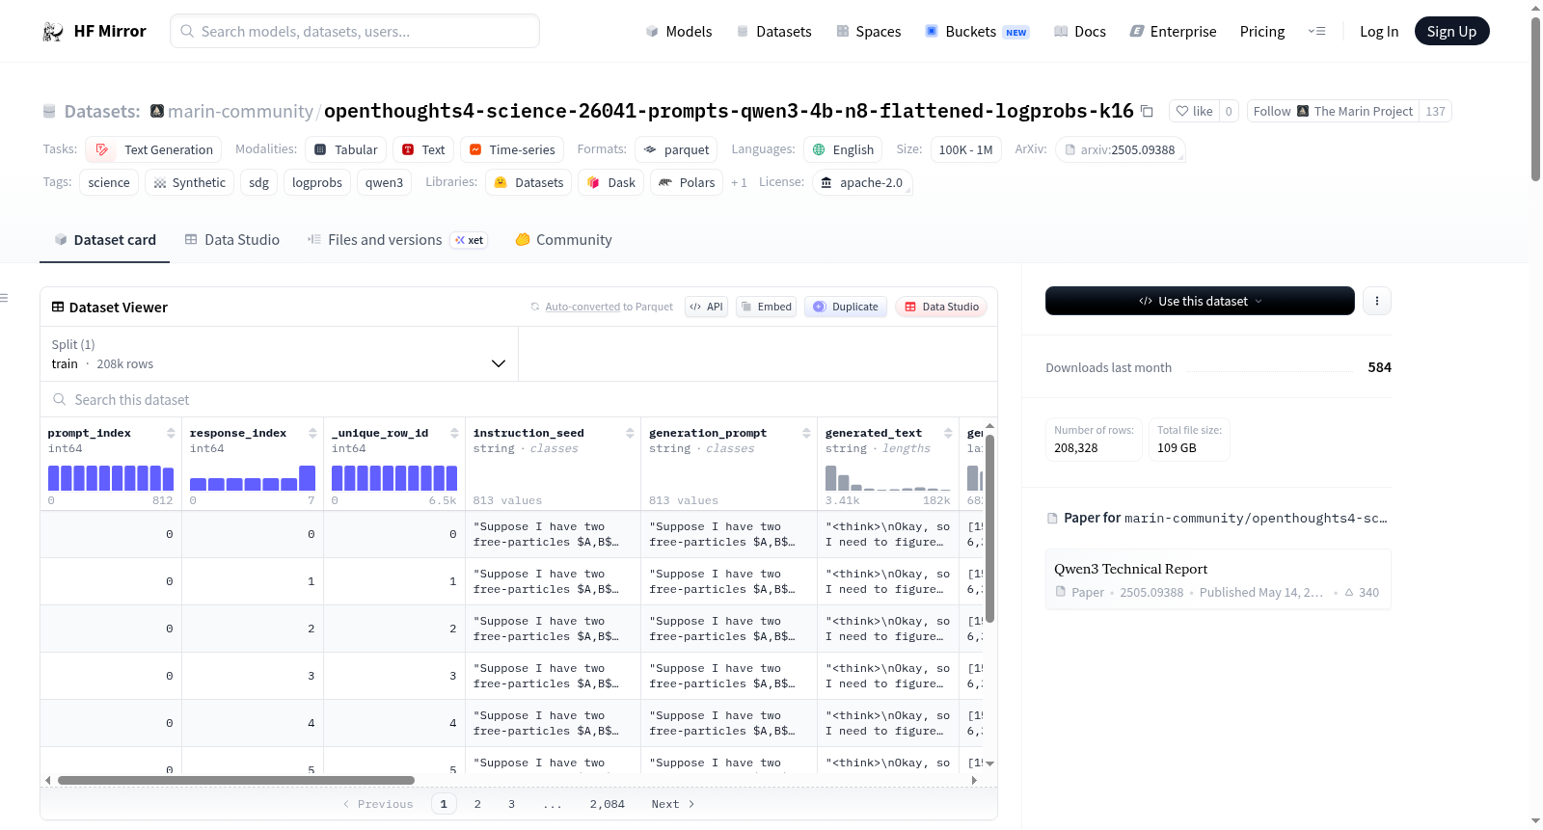Open Spaces in the top navigation
The height and width of the screenshot is (830, 1543).
(868, 32)
